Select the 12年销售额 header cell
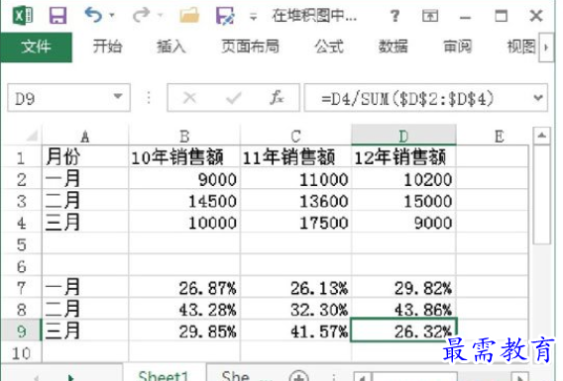 coord(403,157)
